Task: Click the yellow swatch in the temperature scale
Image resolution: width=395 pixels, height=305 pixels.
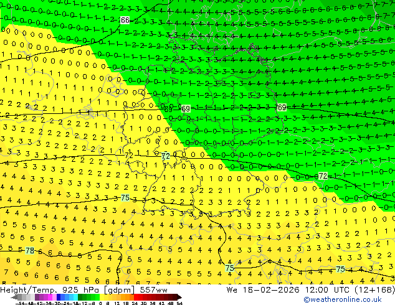Action: pos(102,297)
